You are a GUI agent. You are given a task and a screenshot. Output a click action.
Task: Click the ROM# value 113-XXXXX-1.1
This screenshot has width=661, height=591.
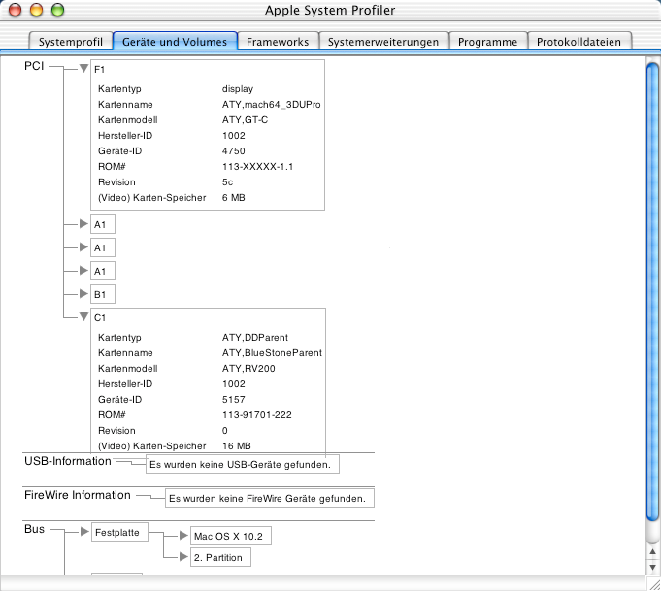tap(257, 167)
